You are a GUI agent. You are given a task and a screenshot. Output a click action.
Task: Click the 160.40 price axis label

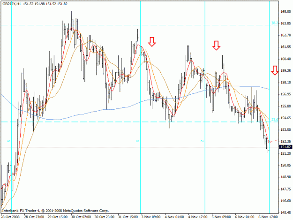285,59
